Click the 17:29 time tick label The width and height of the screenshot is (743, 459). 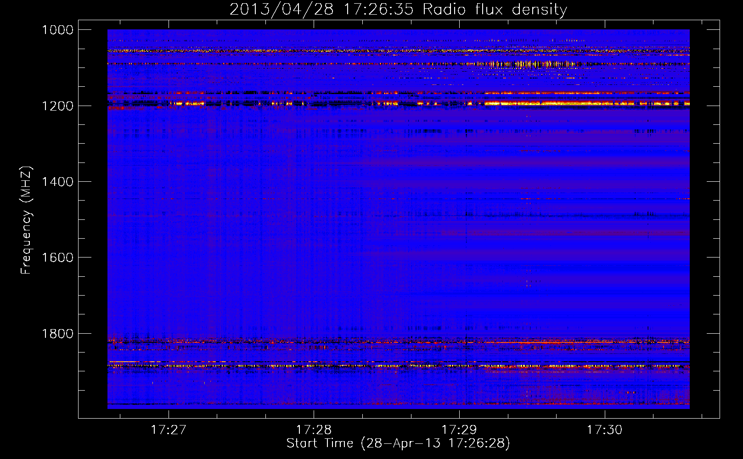pos(459,430)
